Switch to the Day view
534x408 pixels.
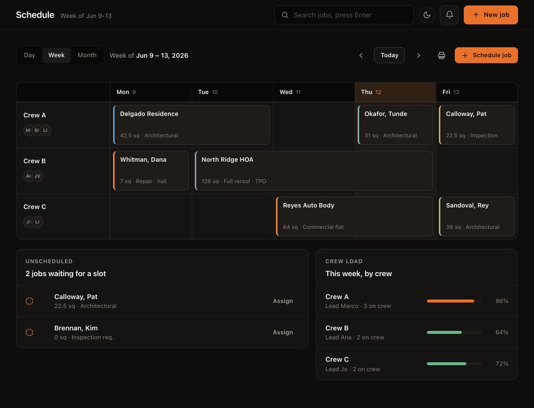pyautogui.click(x=29, y=55)
